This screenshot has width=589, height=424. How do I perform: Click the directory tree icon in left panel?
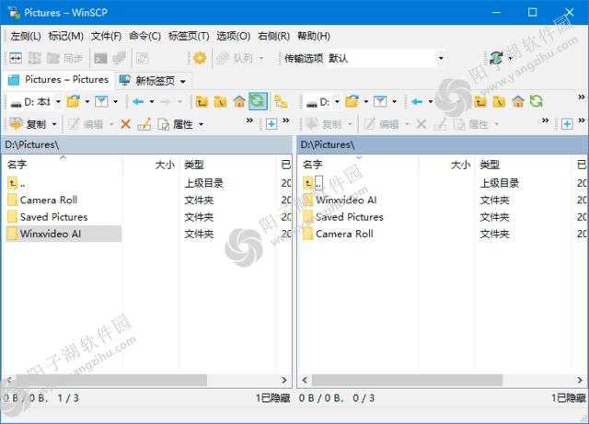[281, 101]
